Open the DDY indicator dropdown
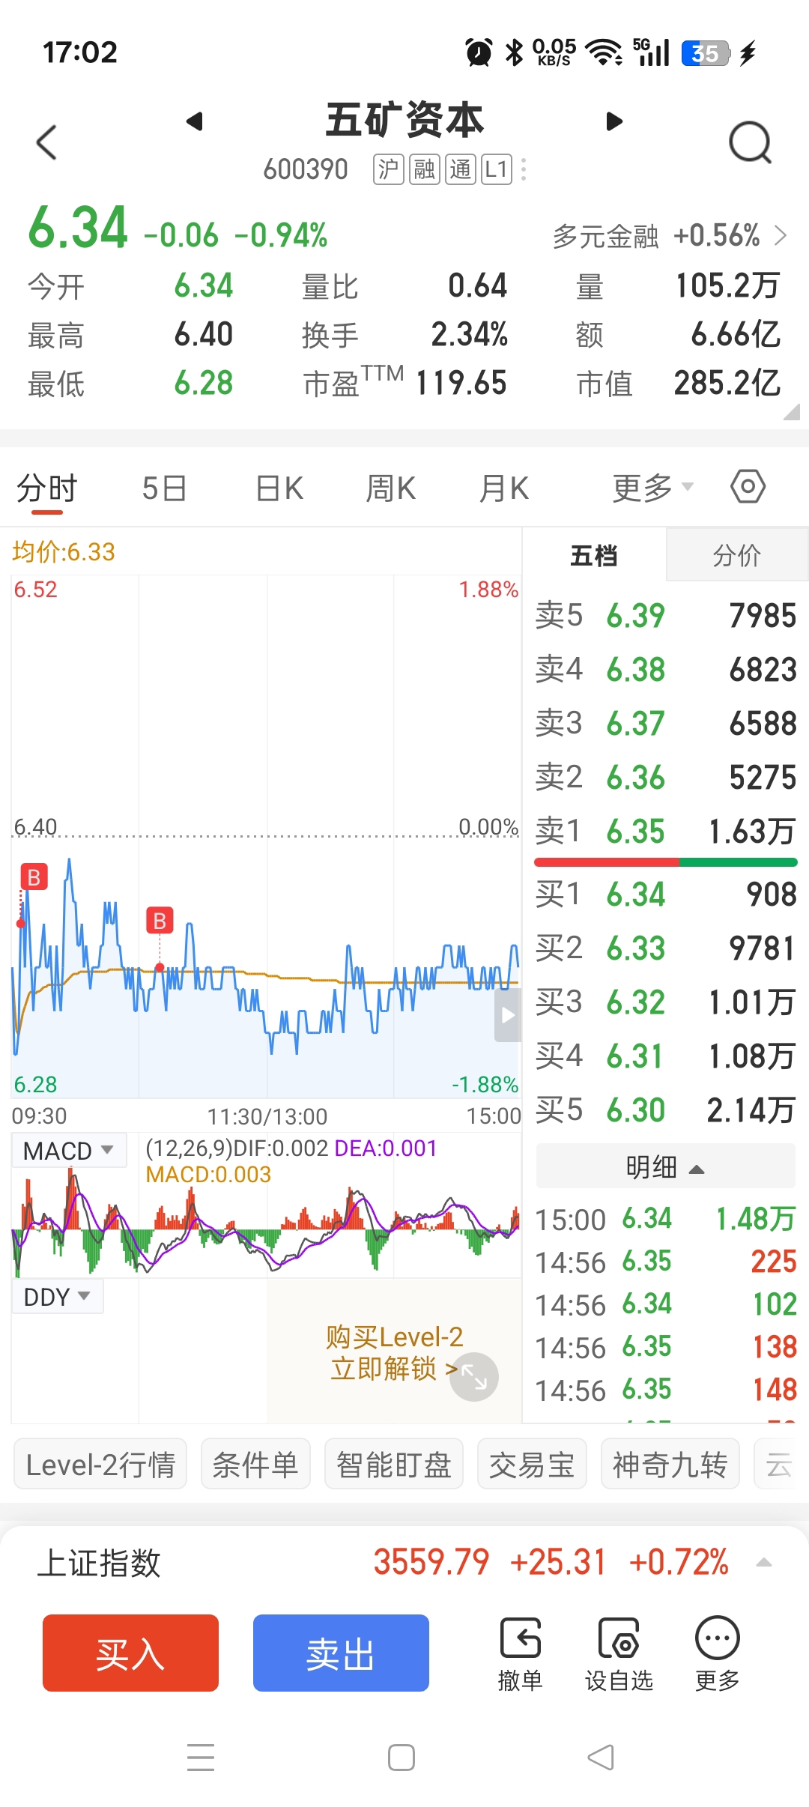 58,1297
